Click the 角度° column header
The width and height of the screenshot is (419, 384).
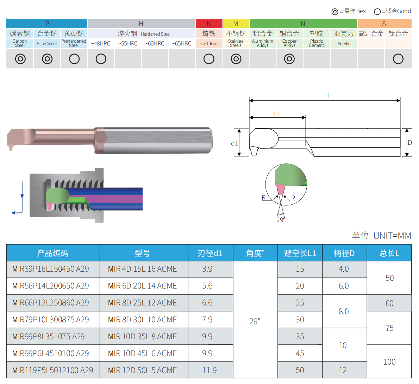click(x=255, y=253)
